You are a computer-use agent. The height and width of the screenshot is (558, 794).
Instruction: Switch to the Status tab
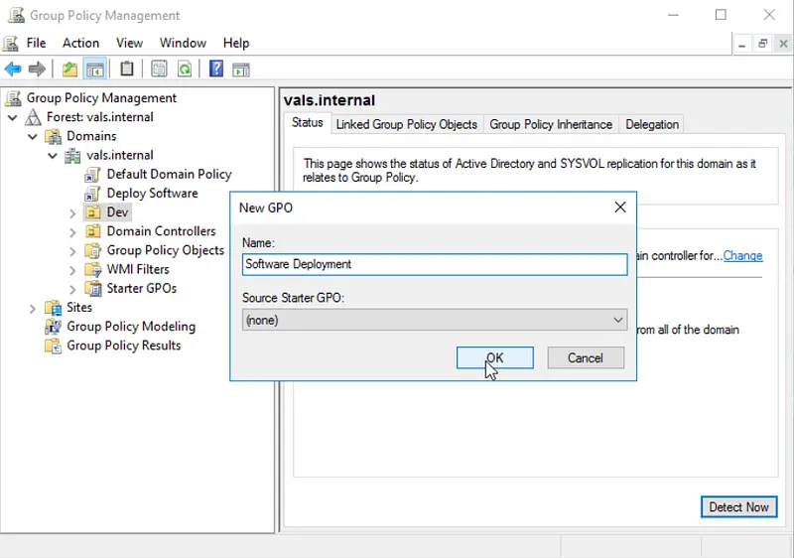pyautogui.click(x=307, y=123)
